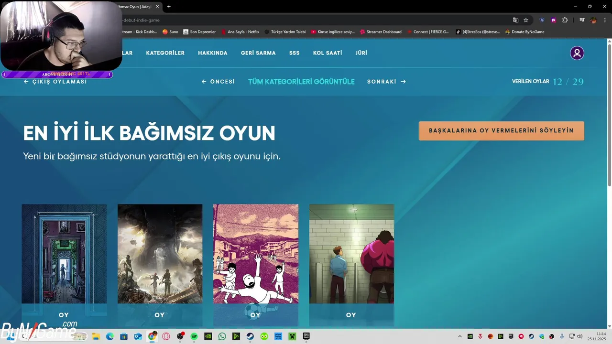
Task: Show hidden system tray icons
Action: (x=460, y=336)
